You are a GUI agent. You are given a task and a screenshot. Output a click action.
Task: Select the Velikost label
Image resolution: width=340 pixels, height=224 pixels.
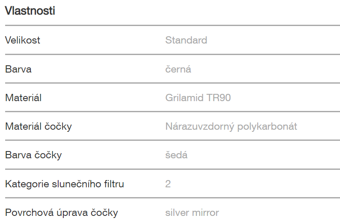coord(23,40)
